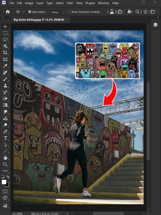This screenshot has height=215, width=161.
Task: Select the Eraser tool
Action: point(5,99)
